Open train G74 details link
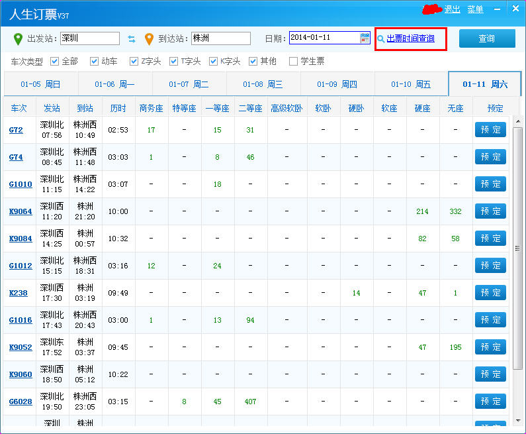Image resolution: width=526 pixels, height=434 pixels. click(x=16, y=157)
